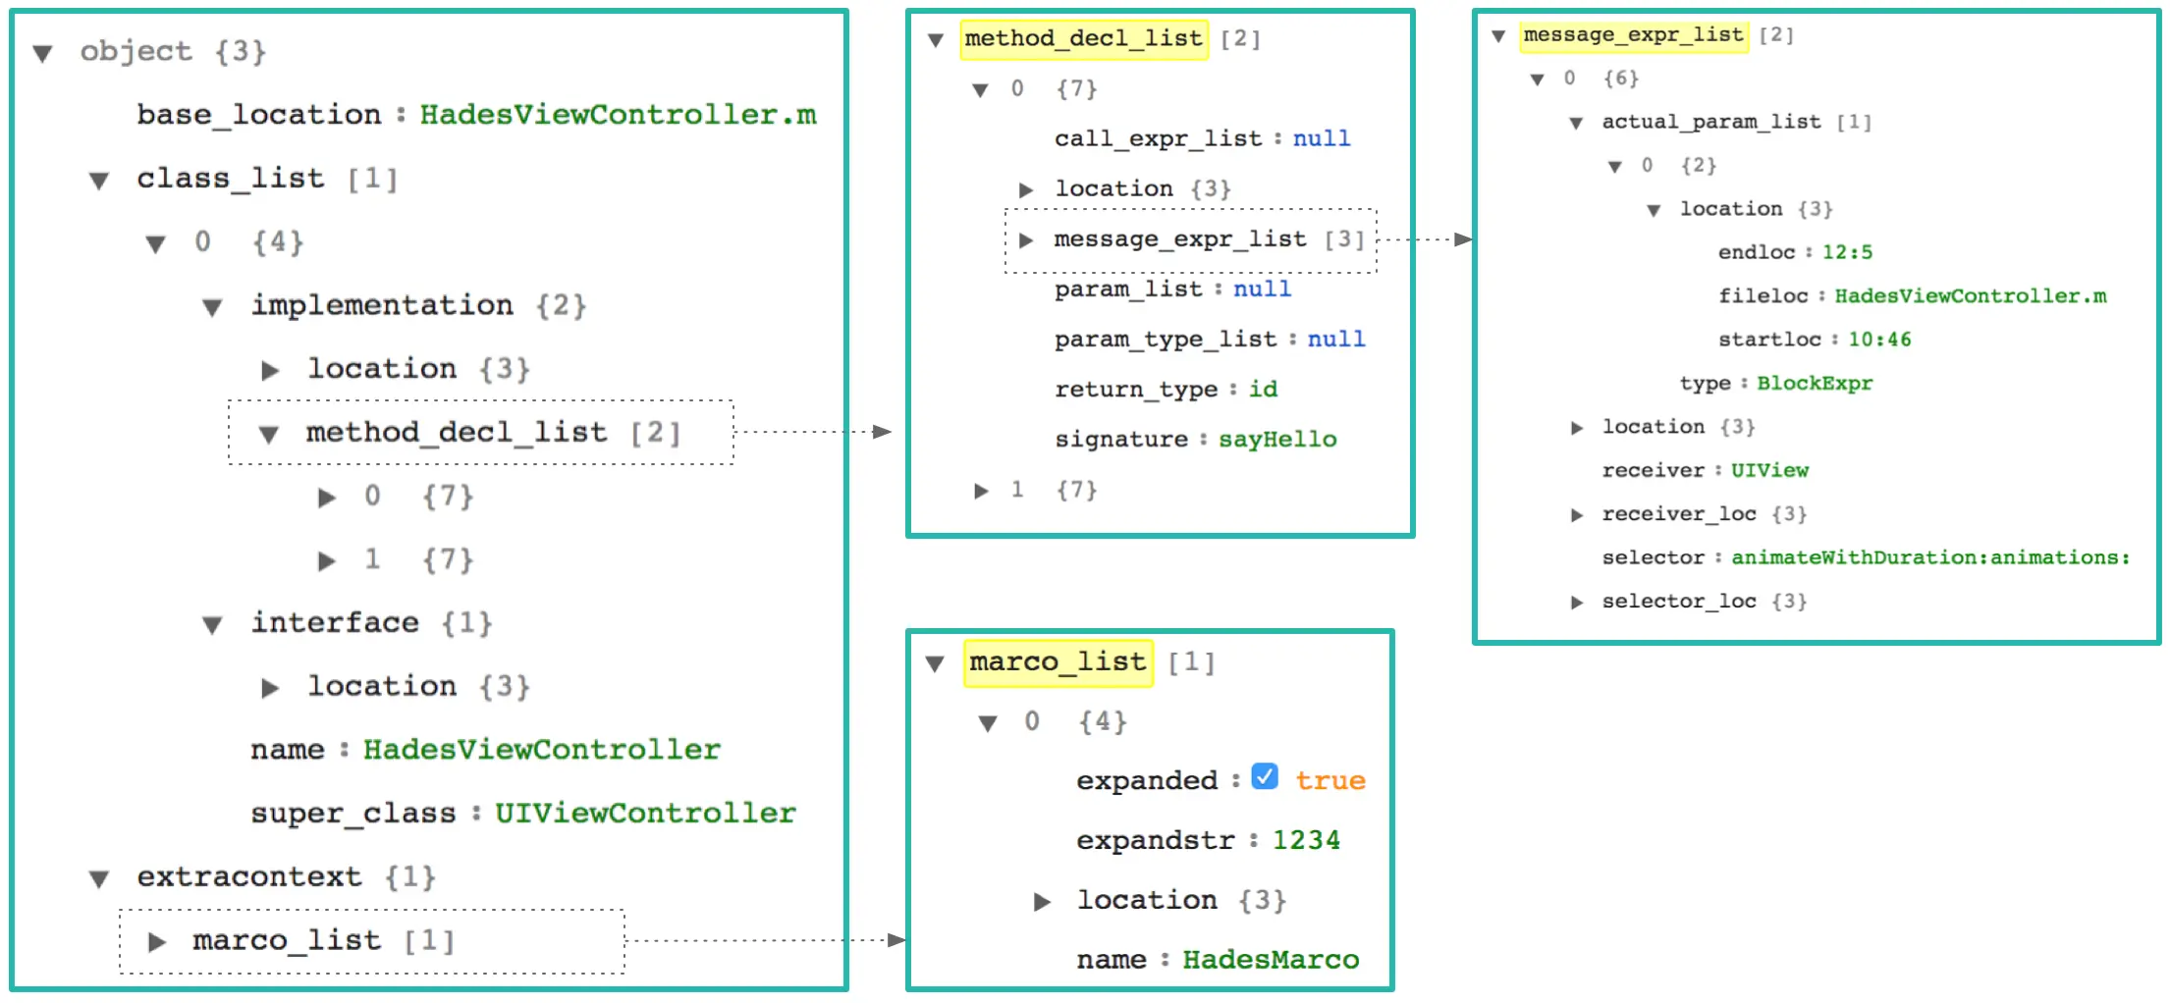Click the selector value "animateWithDuration:animations:"
Screen dimensions: 2170x1003
(x=1930, y=557)
